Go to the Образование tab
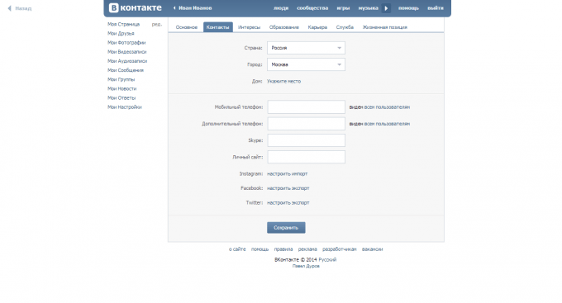This screenshot has width=562, height=303. point(283,27)
